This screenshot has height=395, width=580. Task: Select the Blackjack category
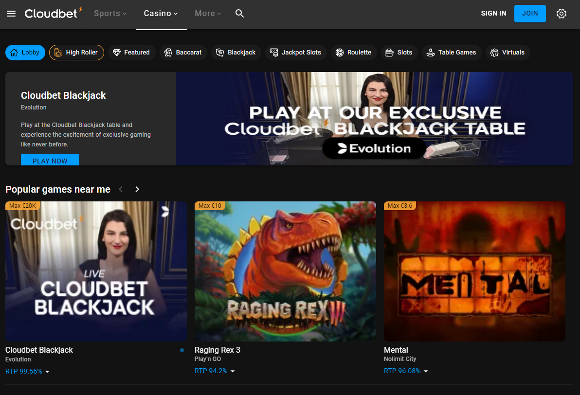pos(236,53)
